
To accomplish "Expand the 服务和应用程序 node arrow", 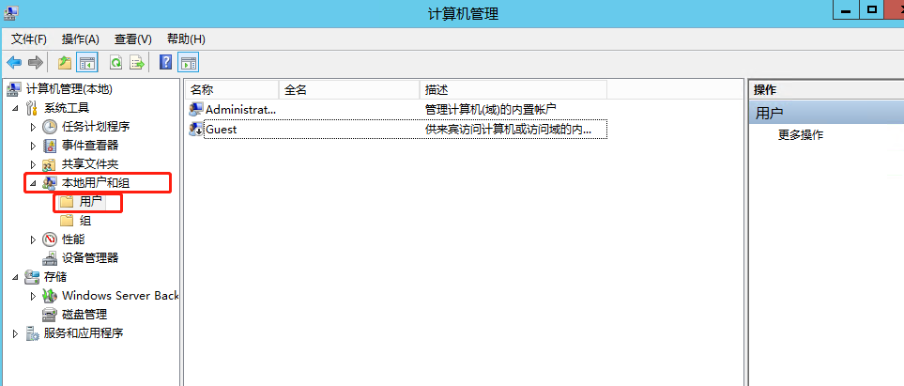I will pyautogui.click(x=16, y=333).
